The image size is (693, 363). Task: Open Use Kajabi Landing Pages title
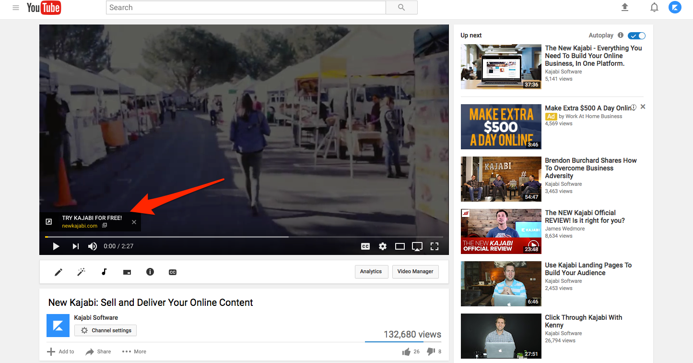point(588,269)
